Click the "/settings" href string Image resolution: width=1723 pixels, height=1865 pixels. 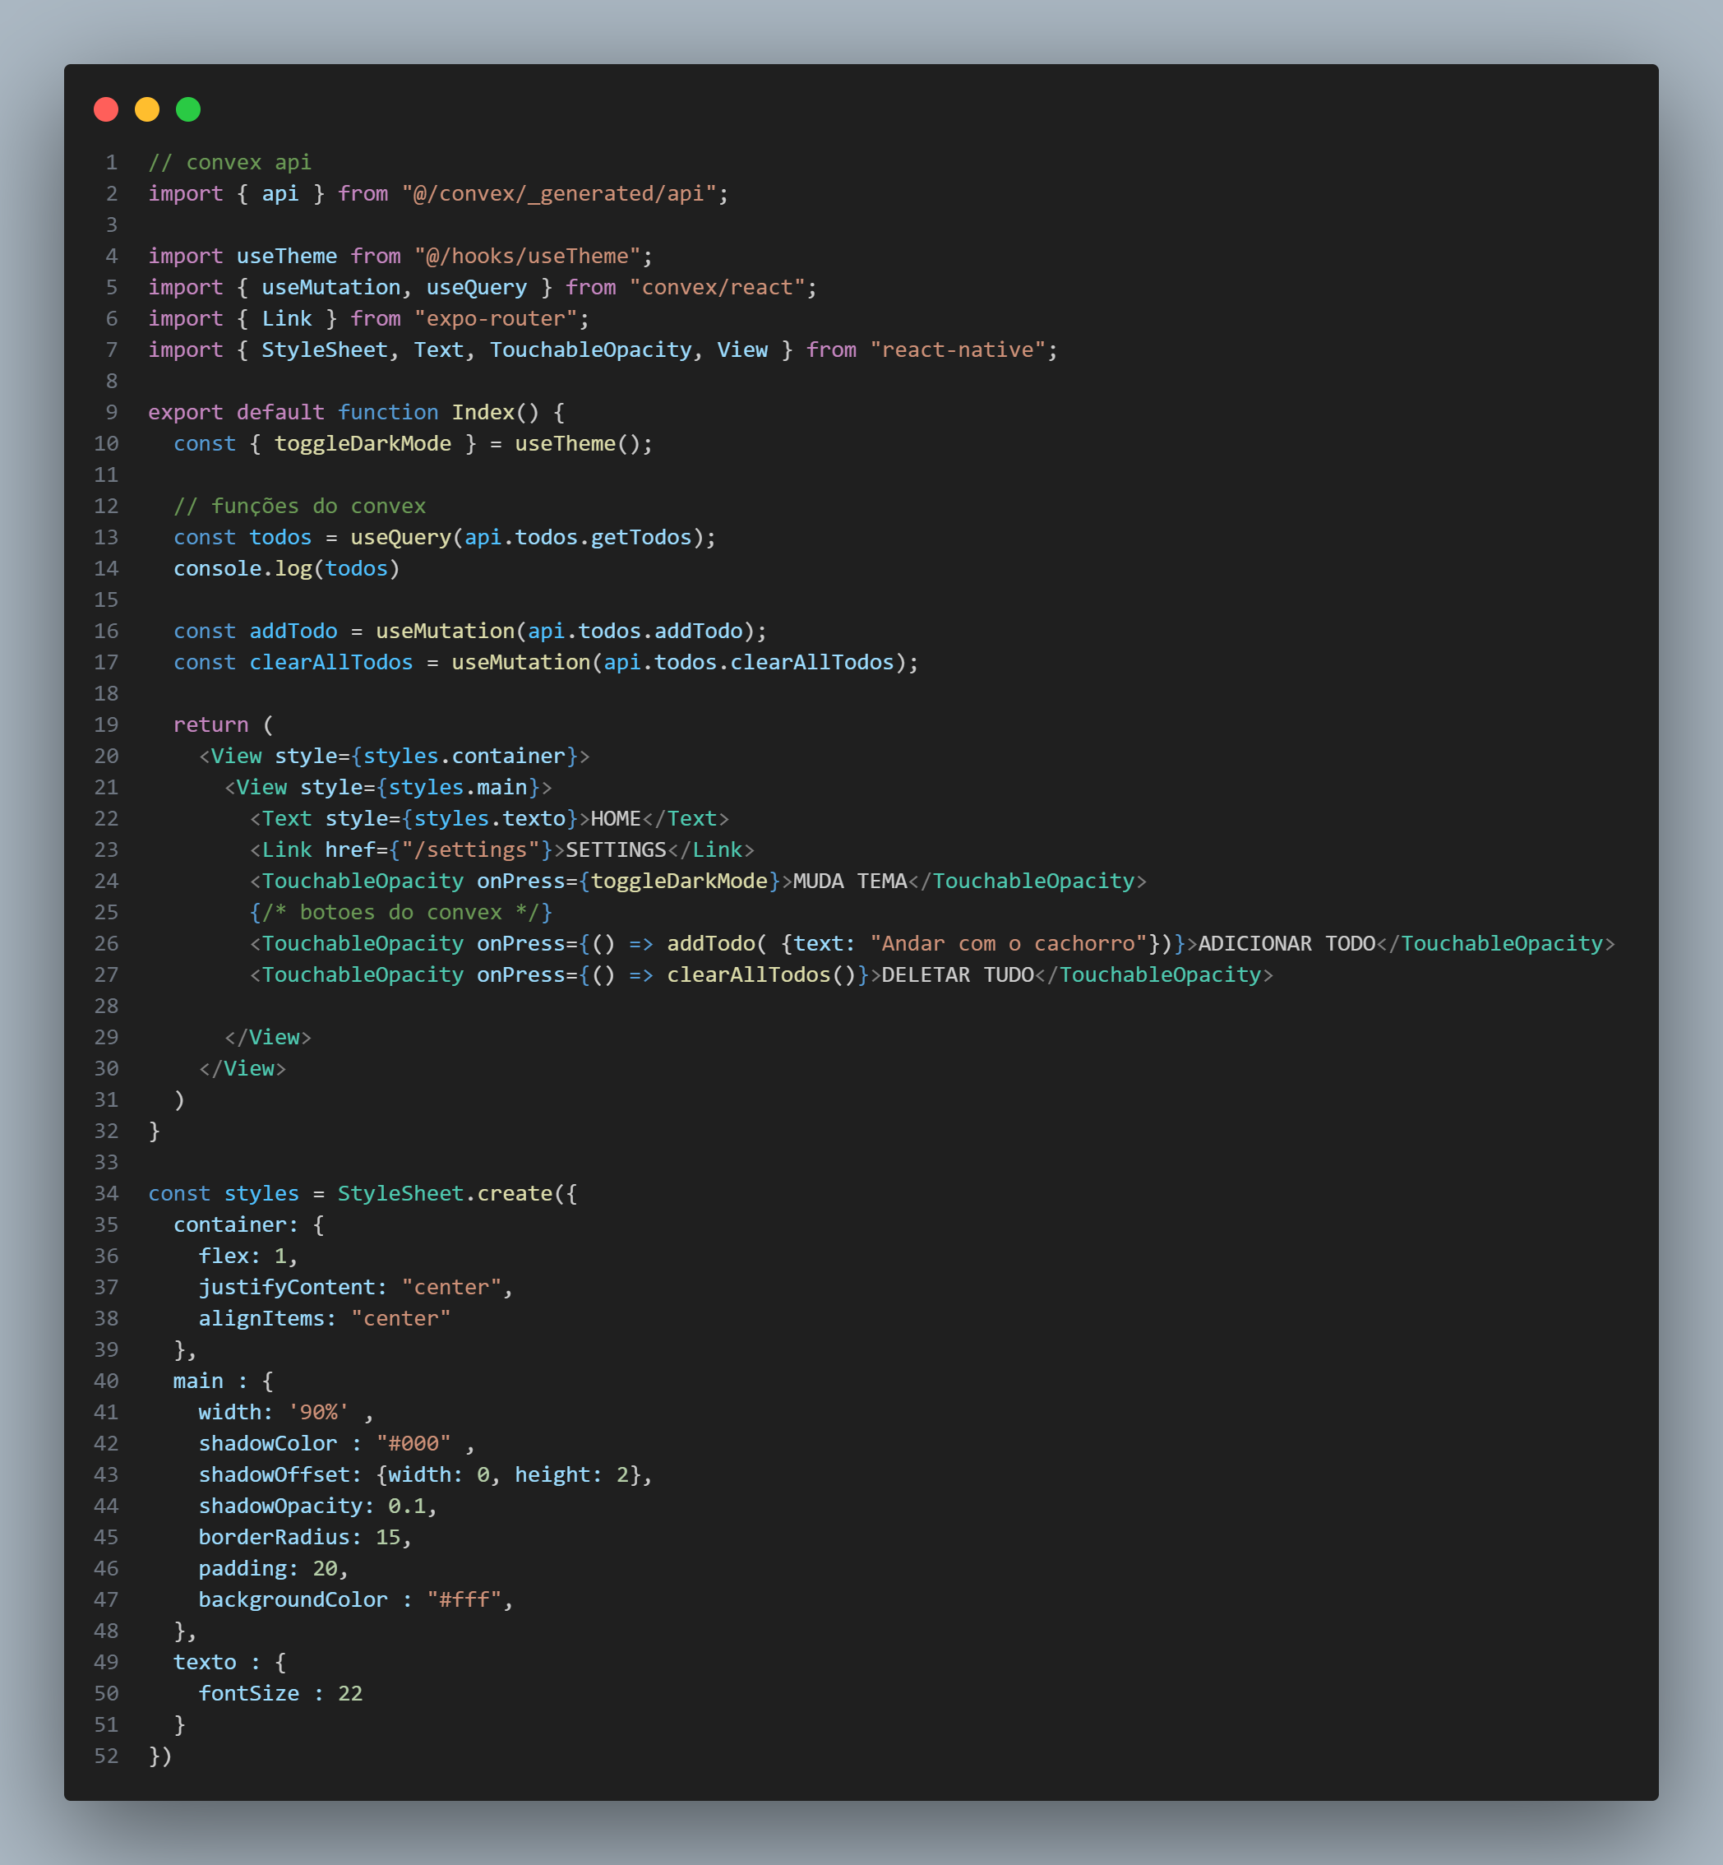click(x=471, y=849)
